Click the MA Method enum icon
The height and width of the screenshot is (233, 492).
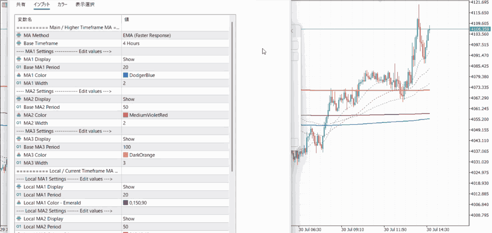[x=19, y=35]
